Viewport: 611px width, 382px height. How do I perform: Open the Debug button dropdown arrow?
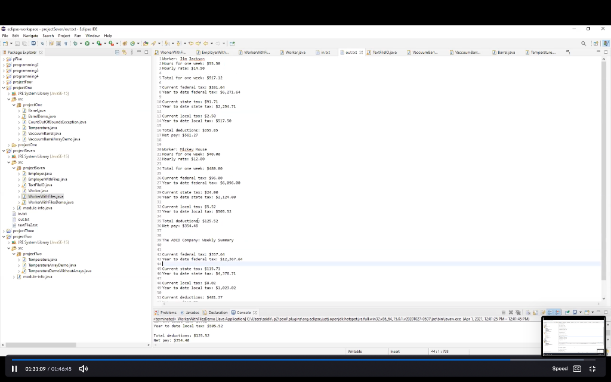81,44
